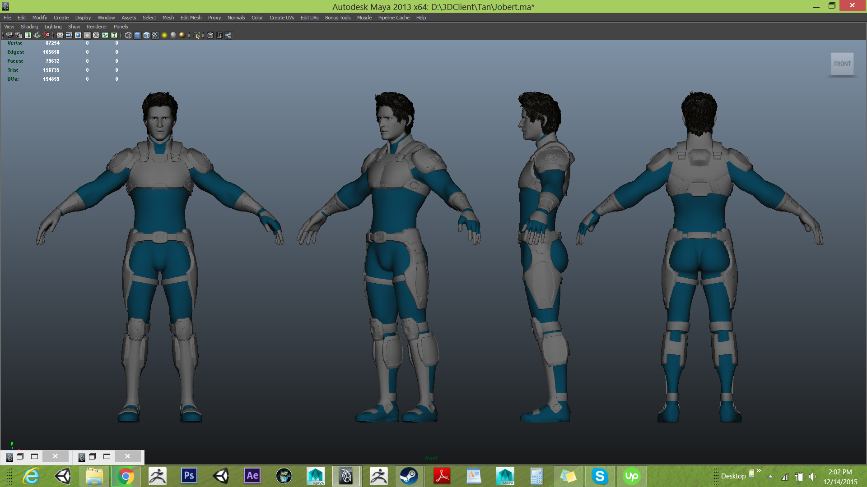Screen dimensions: 867x487
Task: Open Photoshop from the taskbar
Action: coord(189,476)
